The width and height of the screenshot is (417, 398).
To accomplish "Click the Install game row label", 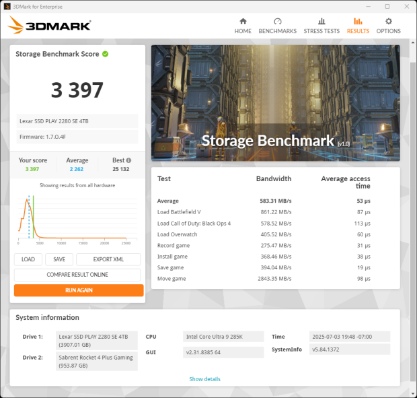I will pos(172,257).
